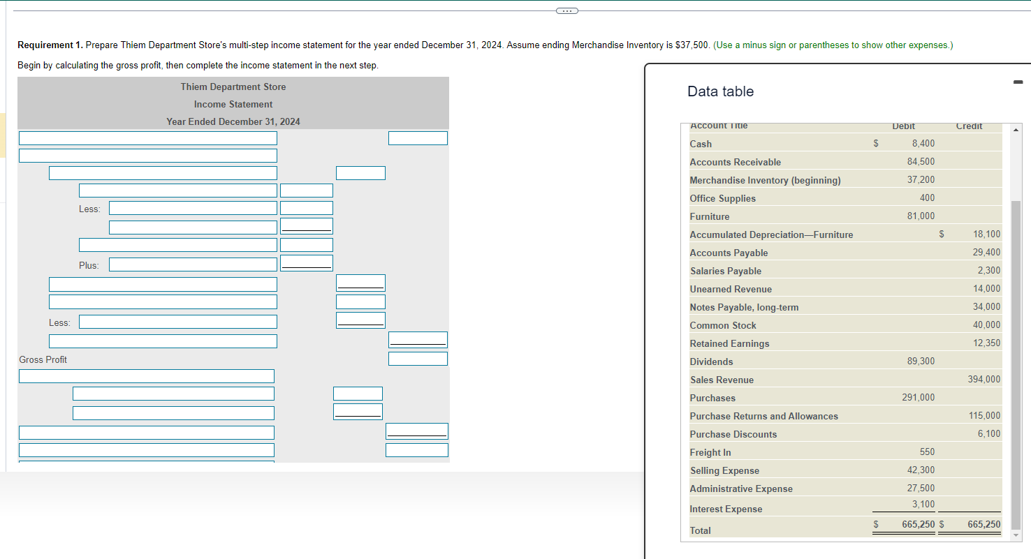Open the second Less dropdown in the statement

[x=177, y=322]
